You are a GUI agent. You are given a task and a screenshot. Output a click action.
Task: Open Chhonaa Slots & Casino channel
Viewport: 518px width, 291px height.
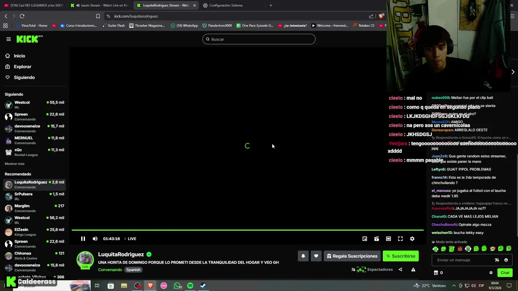tap(34, 255)
